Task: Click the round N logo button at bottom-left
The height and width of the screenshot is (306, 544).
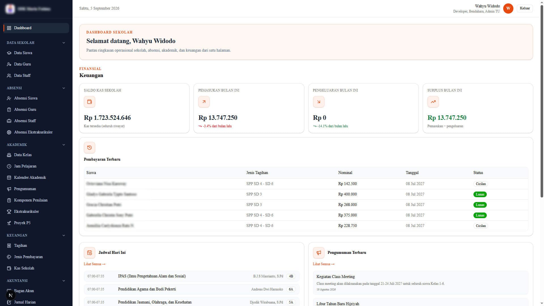Action: [x=10, y=295]
